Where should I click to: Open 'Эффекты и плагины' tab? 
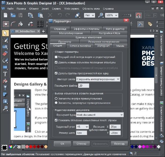pyautogui.click(x=87, y=29)
